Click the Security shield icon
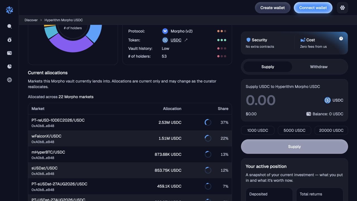 (x=248, y=40)
